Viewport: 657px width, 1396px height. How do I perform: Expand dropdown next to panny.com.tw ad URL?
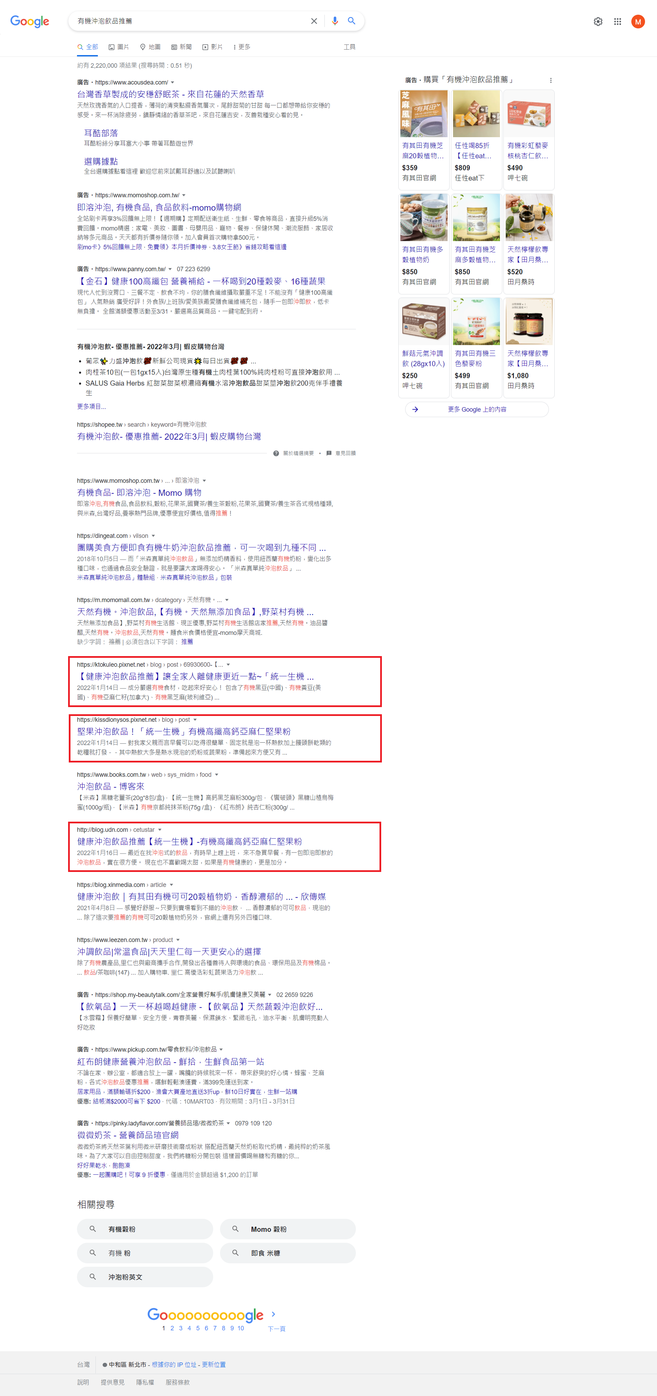pos(170,269)
